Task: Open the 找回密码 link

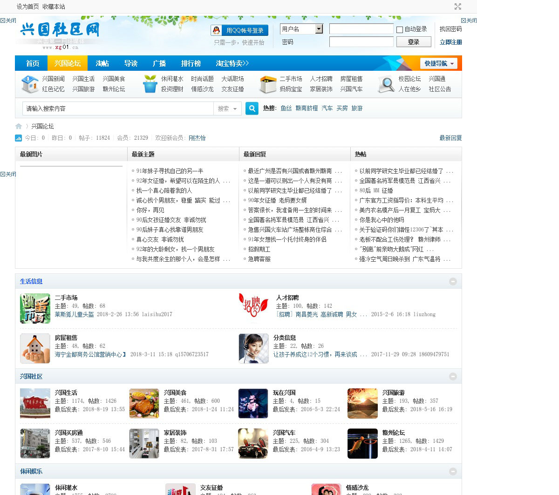Action: pyautogui.click(x=450, y=29)
